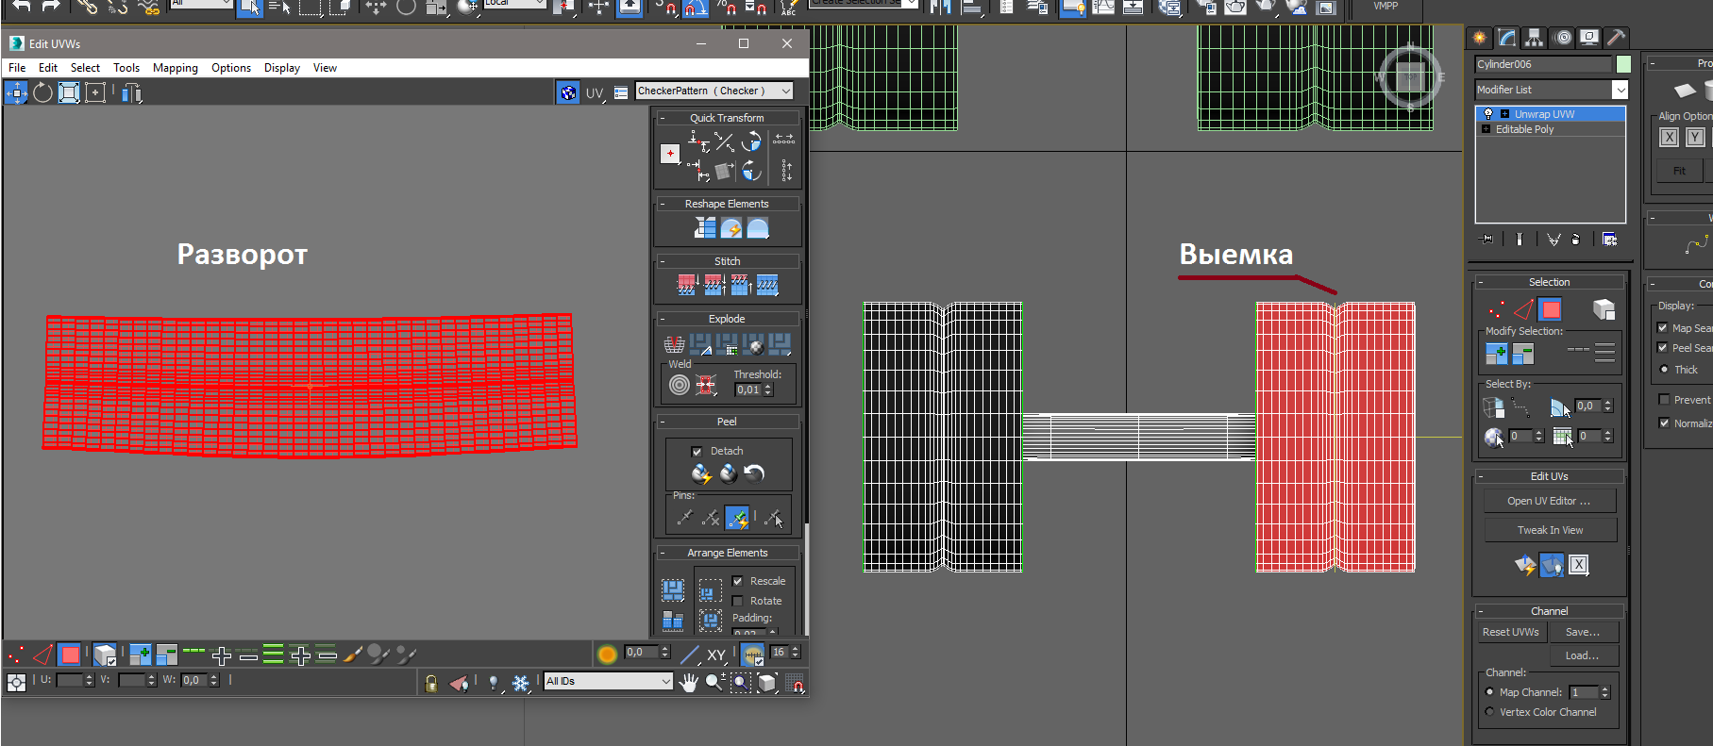This screenshot has width=1713, height=746.
Task: Open the Tools menu in Edit UVWs
Action: (x=126, y=68)
